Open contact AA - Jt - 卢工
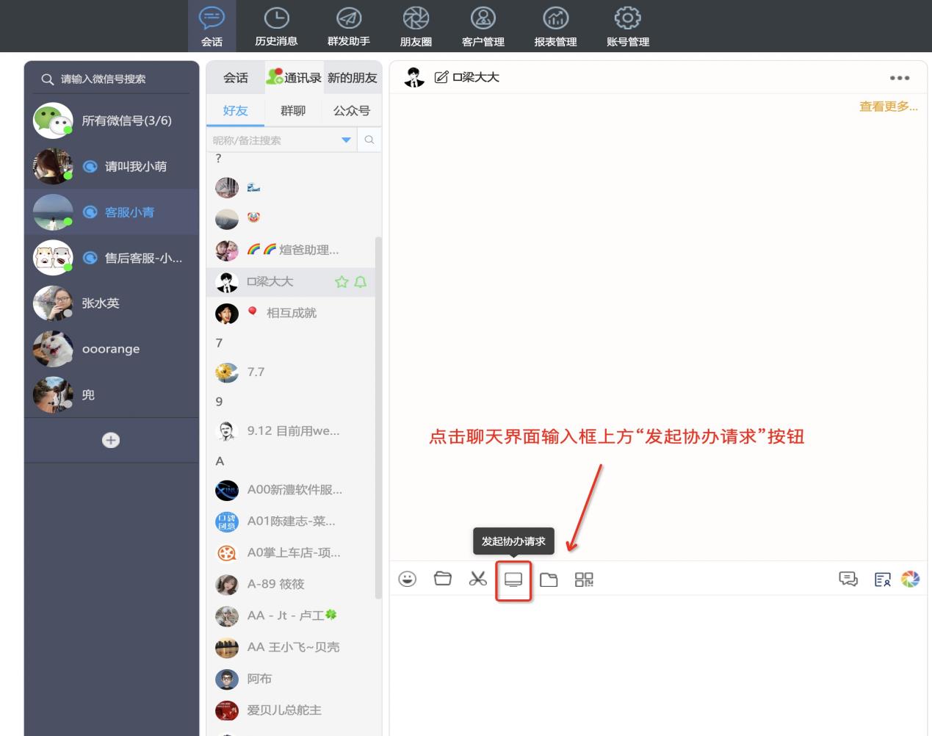 292,616
